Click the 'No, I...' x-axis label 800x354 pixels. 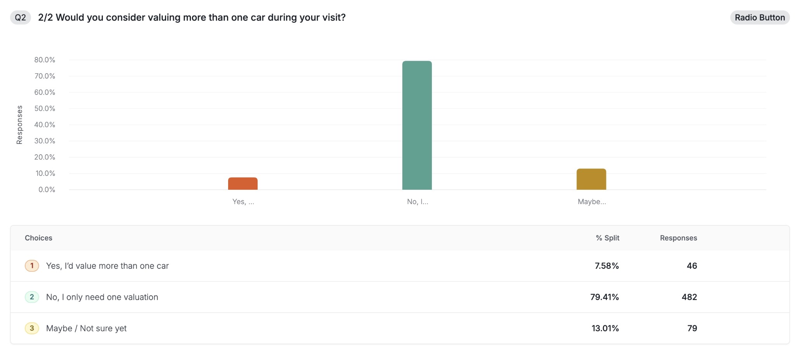(x=417, y=201)
